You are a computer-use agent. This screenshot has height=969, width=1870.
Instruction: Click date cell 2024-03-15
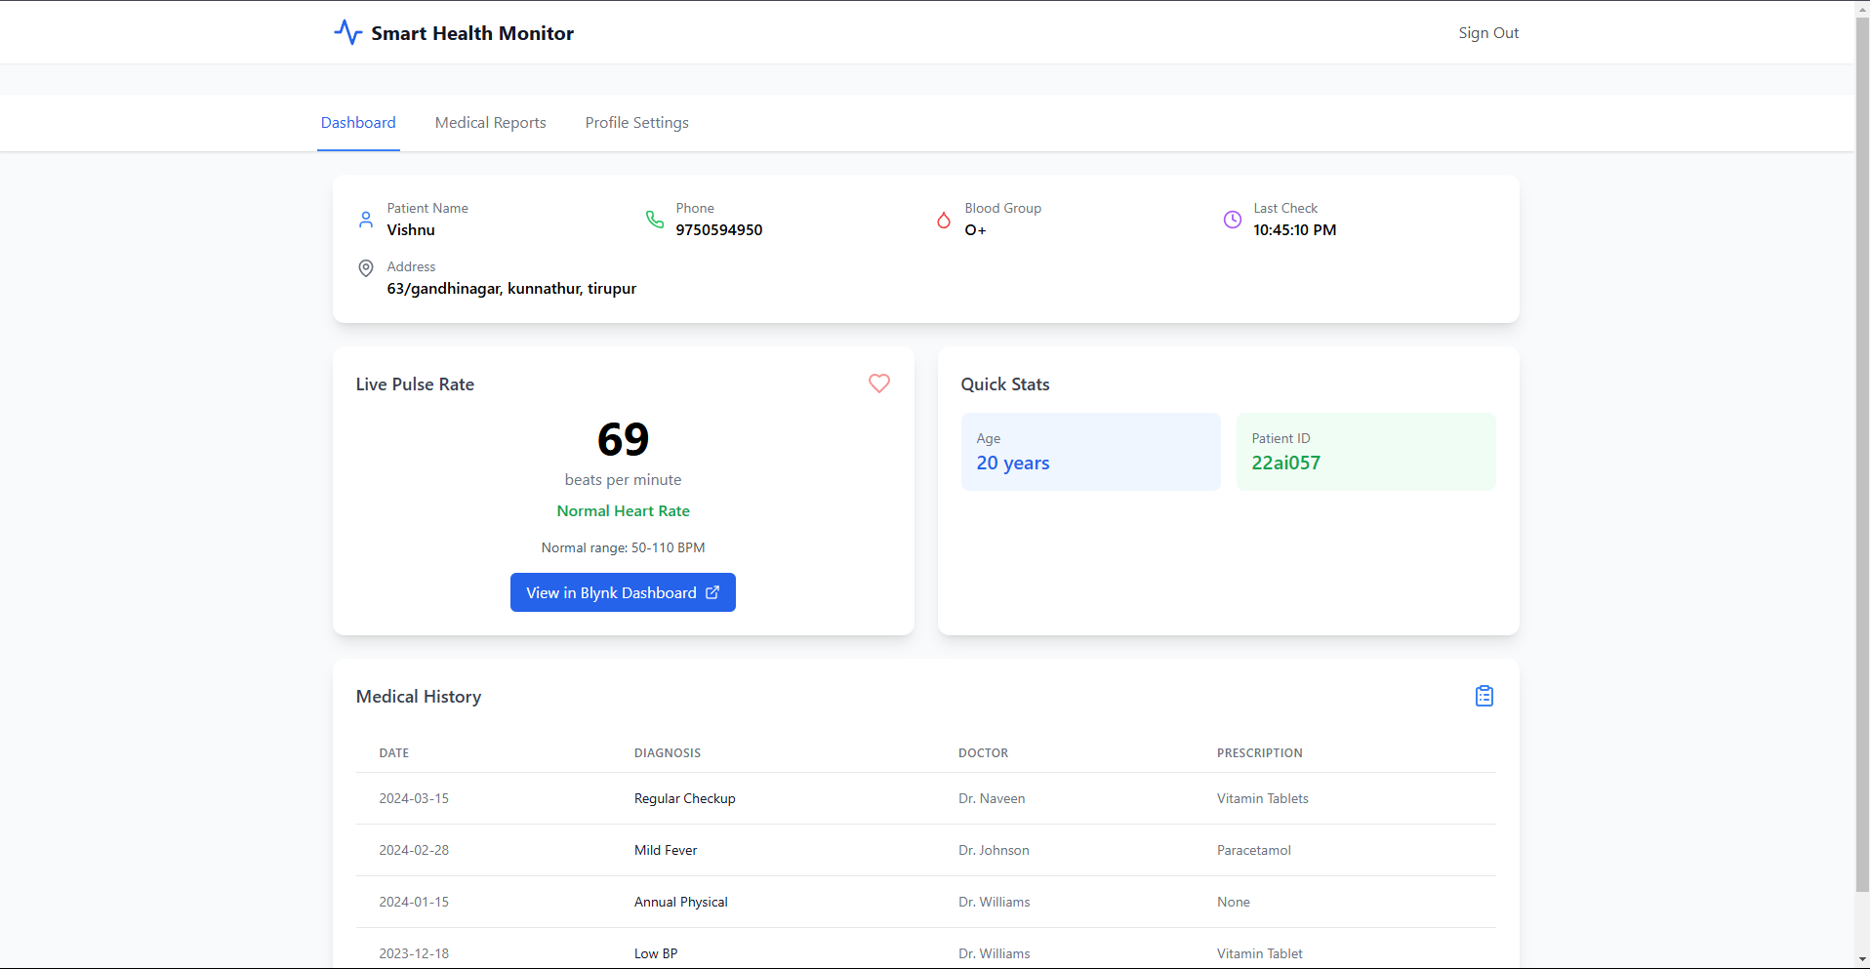pos(414,798)
